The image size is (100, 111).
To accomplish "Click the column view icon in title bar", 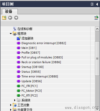I will (x=92, y=4).
